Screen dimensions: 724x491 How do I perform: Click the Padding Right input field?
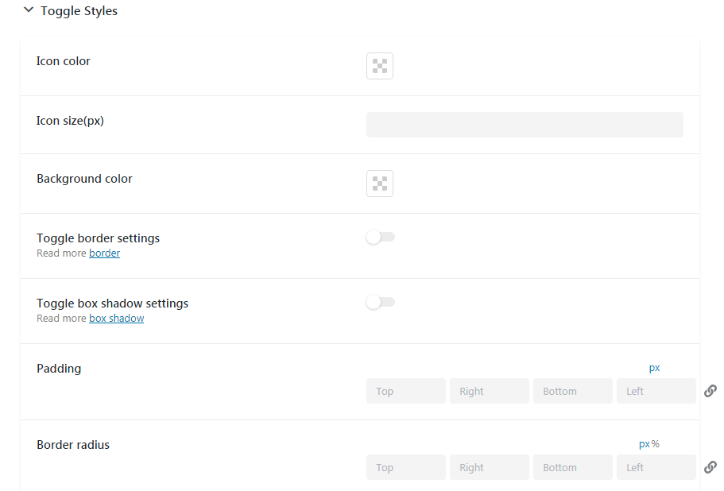(490, 391)
